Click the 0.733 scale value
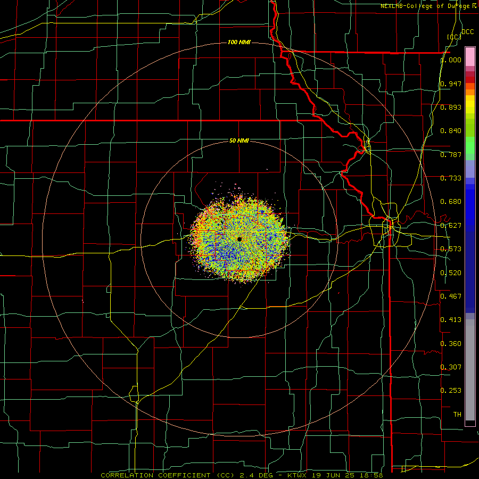Image resolution: width=479 pixels, height=479 pixels. pos(451,178)
